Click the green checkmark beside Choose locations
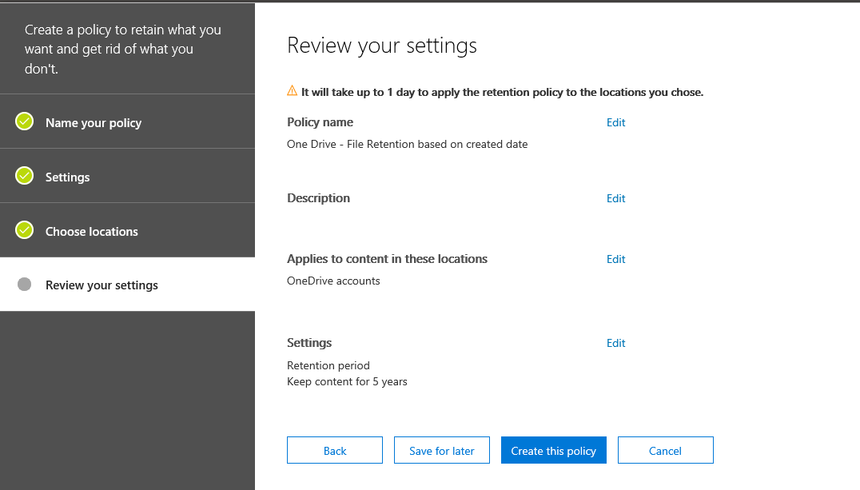Screen dimensions: 860x490 [25, 230]
